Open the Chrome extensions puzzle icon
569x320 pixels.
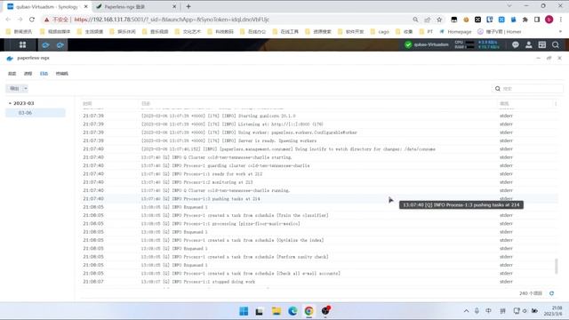pos(525,20)
